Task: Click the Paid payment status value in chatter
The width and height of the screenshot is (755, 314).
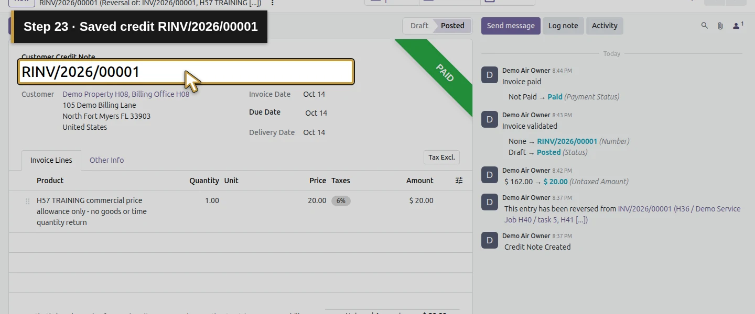Action: click(x=555, y=97)
